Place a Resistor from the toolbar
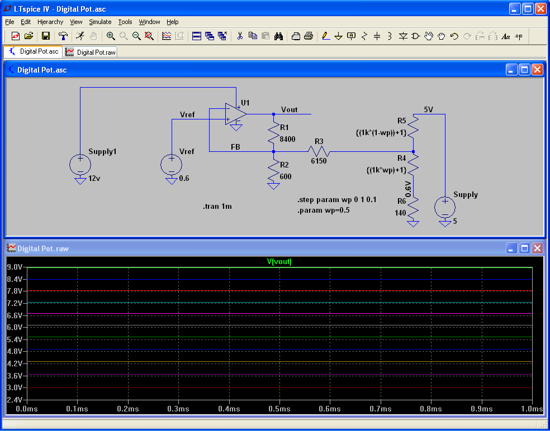The height and width of the screenshot is (431, 550). click(x=364, y=36)
